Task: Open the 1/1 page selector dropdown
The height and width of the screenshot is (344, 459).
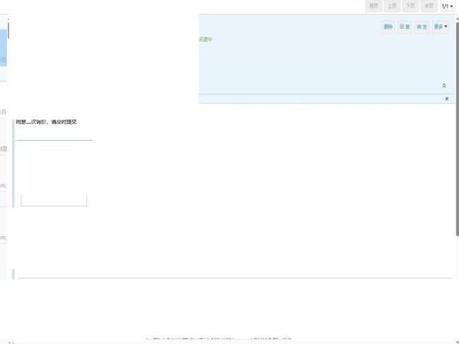Action: click(x=447, y=6)
